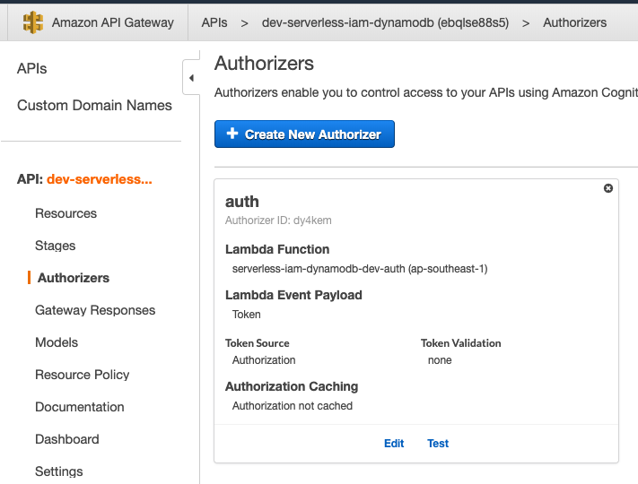Open the Dashboard section
Image resolution: width=638 pixels, height=484 pixels.
(x=67, y=439)
